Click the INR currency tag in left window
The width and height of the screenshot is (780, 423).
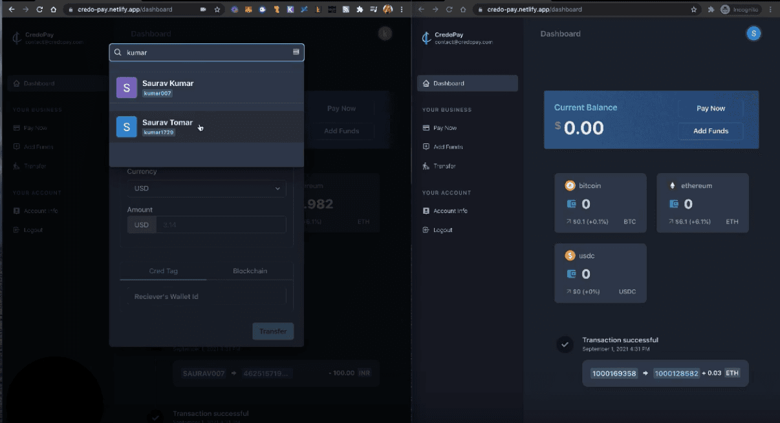pyautogui.click(x=366, y=373)
